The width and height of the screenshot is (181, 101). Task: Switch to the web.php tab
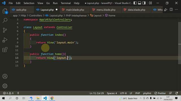(x=22, y=10)
